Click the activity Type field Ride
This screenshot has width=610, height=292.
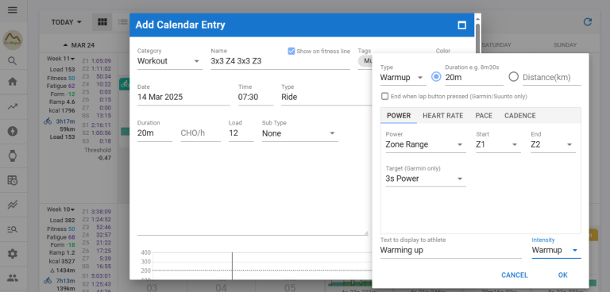coord(326,98)
